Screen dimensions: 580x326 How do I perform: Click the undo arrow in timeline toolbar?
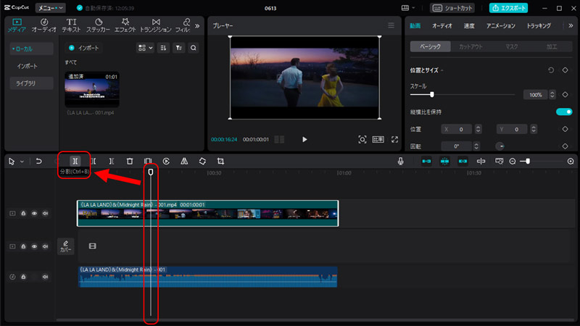click(x=38, y=161)
